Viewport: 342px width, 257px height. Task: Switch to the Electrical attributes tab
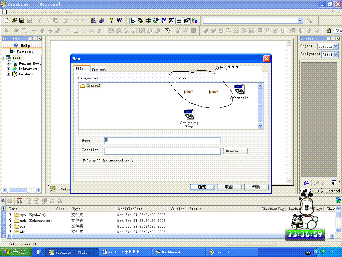coord(332,191)
